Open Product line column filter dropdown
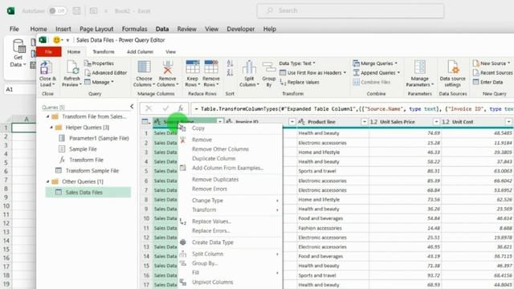The width and height of the screenshot is (514, 289). 364,122
